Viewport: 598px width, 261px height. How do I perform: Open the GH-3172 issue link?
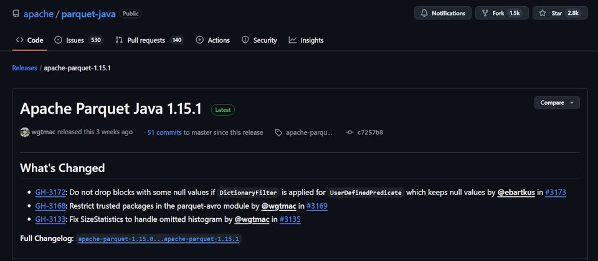click(x=50, y=193)
